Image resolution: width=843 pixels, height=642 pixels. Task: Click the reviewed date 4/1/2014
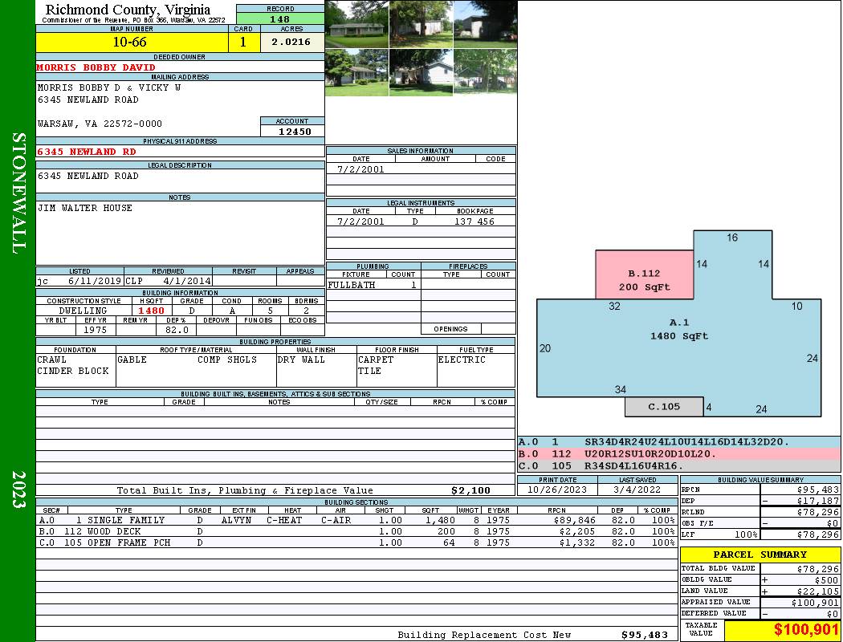[186, 281]
